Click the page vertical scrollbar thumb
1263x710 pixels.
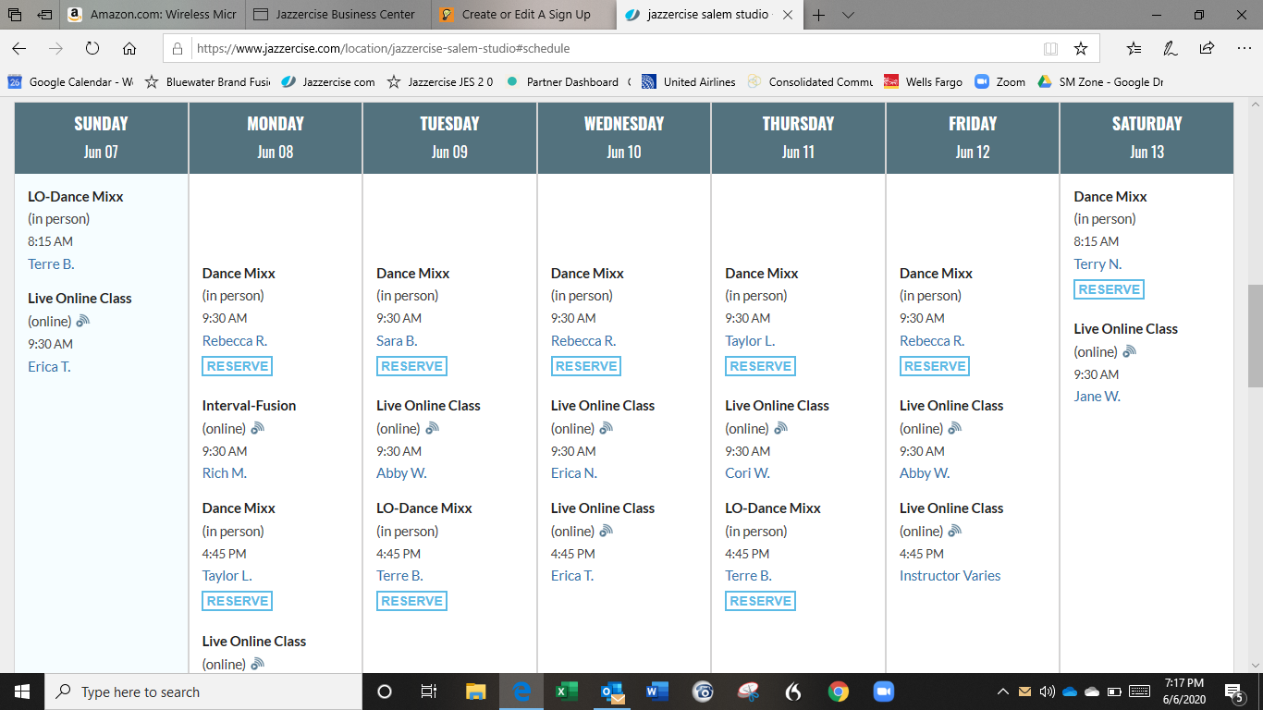(1255, 336)
